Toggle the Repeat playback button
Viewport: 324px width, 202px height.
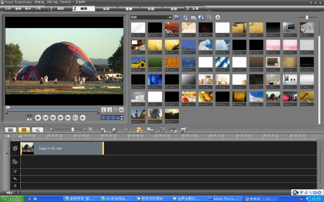(75, 118)
